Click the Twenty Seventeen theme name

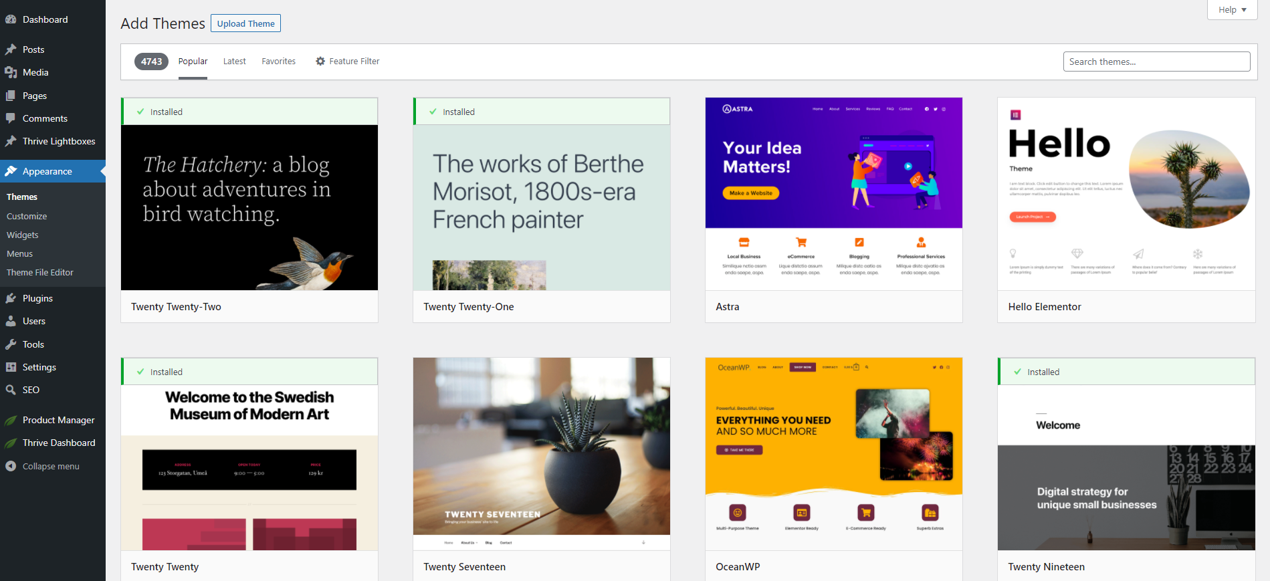pyautogui.click(x=464, y=567)
